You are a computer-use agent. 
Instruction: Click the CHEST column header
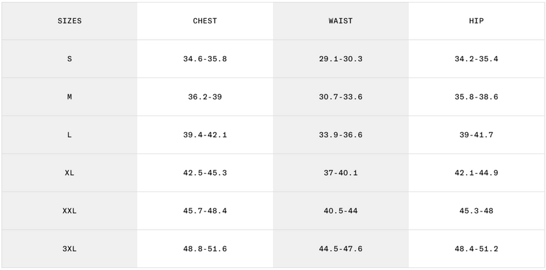205,21
